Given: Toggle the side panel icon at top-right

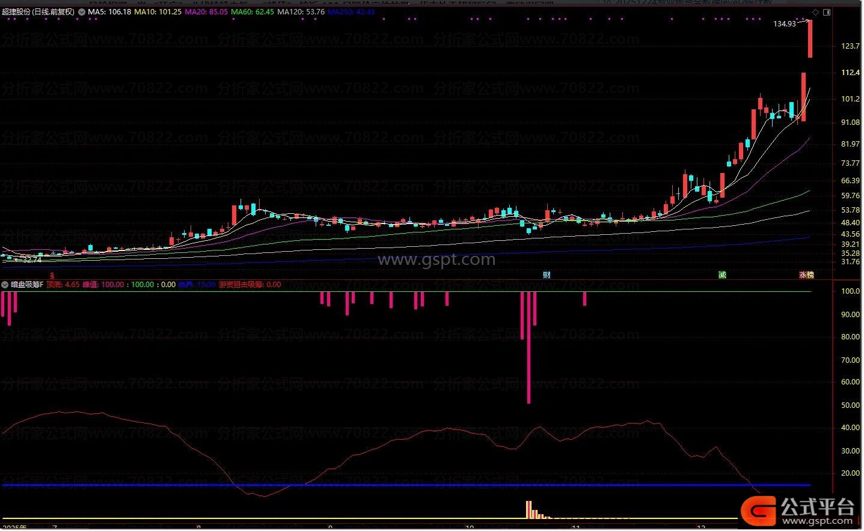Looking at the screenshot, I should click(827, 12).
